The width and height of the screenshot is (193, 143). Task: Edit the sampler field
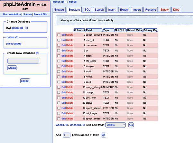[x=63, y=66]
